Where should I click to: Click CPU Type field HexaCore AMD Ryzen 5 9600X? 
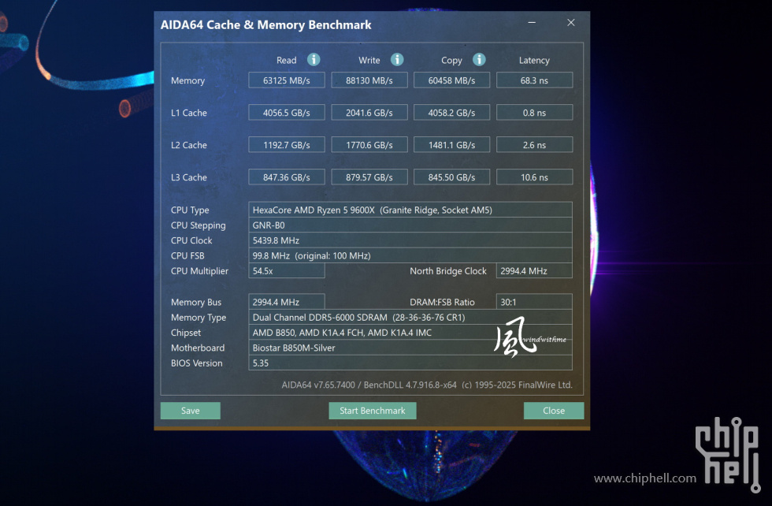pyautogui.click(x=410, y=210)
